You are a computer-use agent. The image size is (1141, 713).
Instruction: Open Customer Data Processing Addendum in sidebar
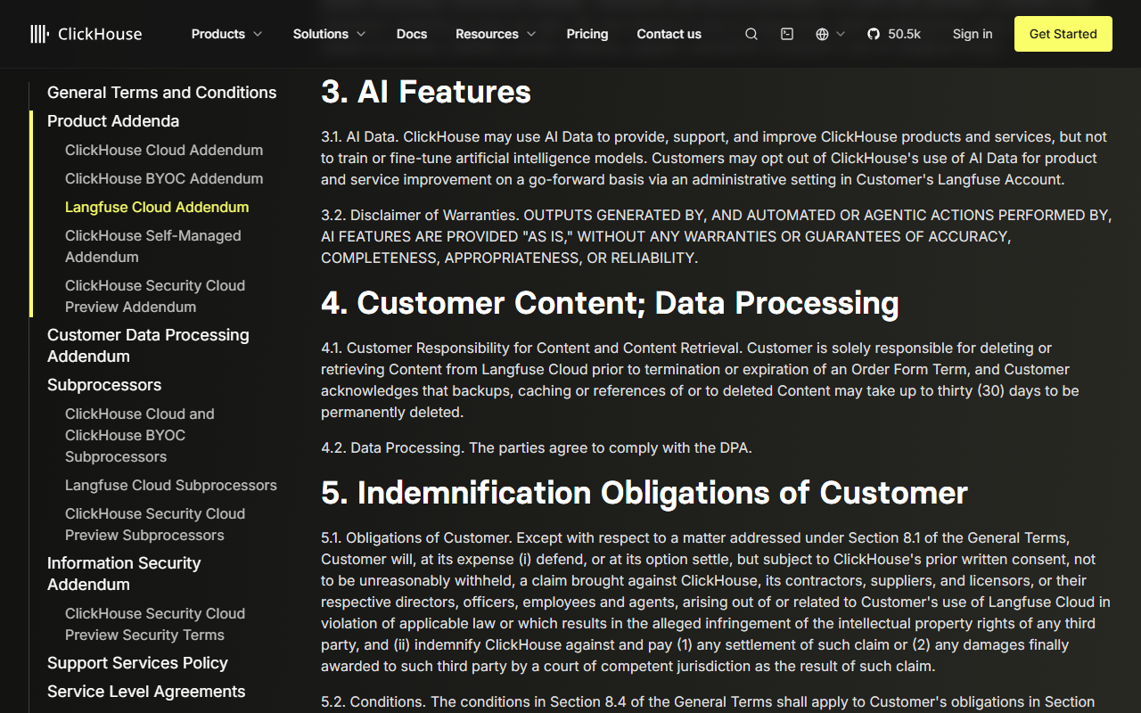point(148,346)
